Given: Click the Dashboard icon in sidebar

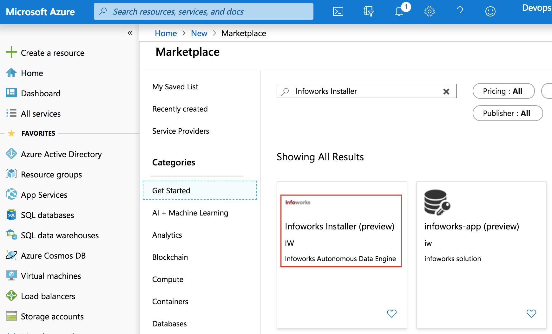Looking at the screenshot, I should [11, 93].
